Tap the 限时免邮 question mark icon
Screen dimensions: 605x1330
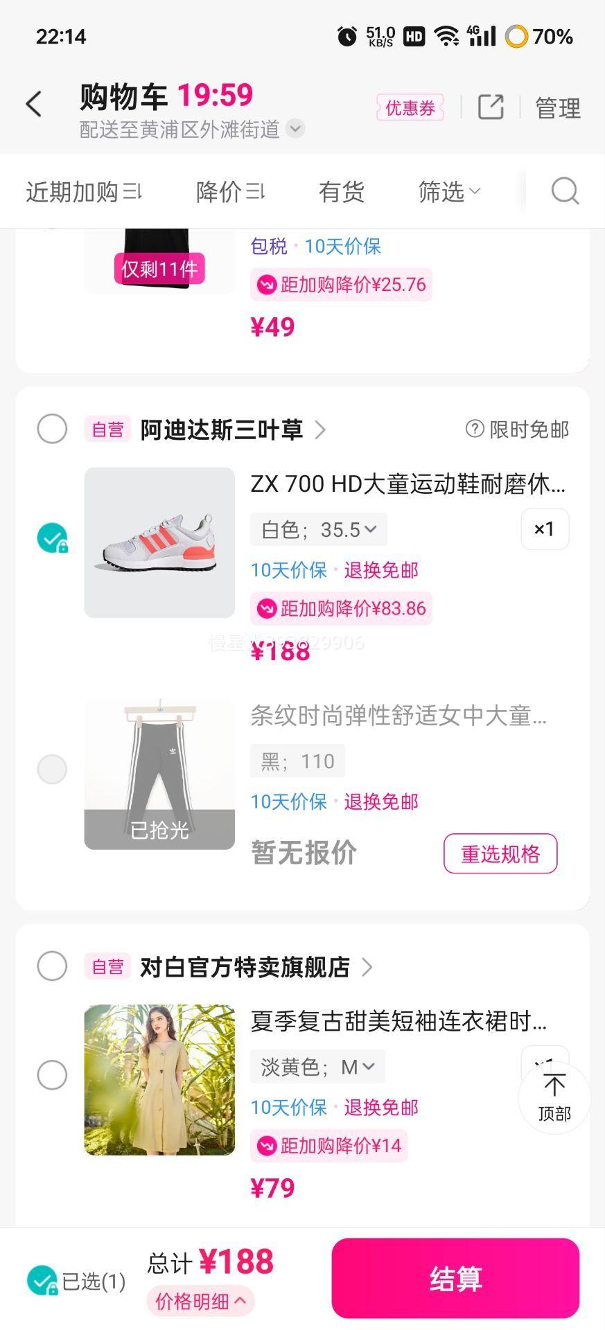[x=475, y=429]
